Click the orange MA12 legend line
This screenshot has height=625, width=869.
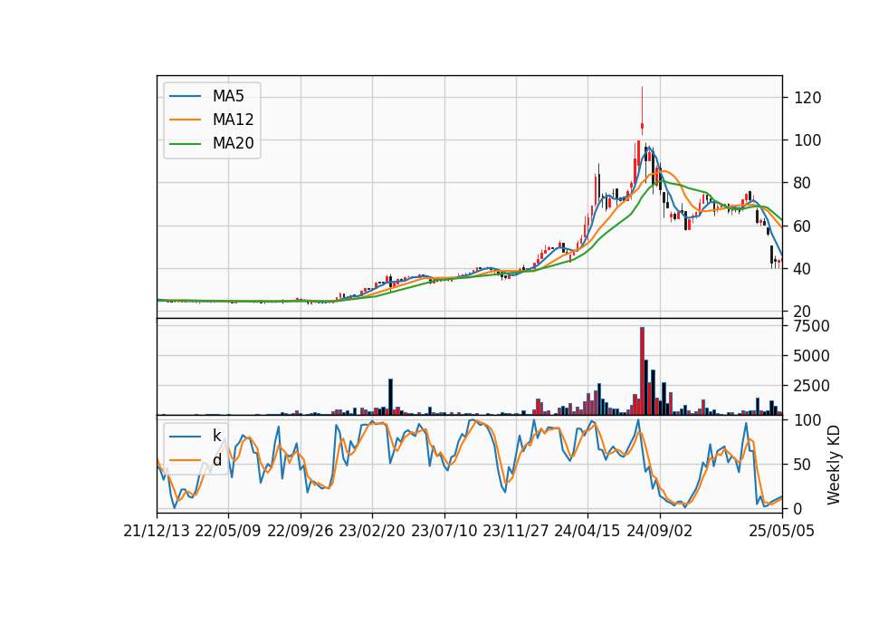185,120
